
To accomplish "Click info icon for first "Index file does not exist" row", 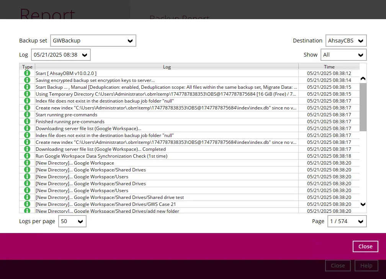I will click(x=27, y=101).
